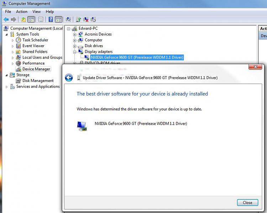Select Computer Management (Local) root item
This screenshot has width=267, height=213.
[36, 28]
